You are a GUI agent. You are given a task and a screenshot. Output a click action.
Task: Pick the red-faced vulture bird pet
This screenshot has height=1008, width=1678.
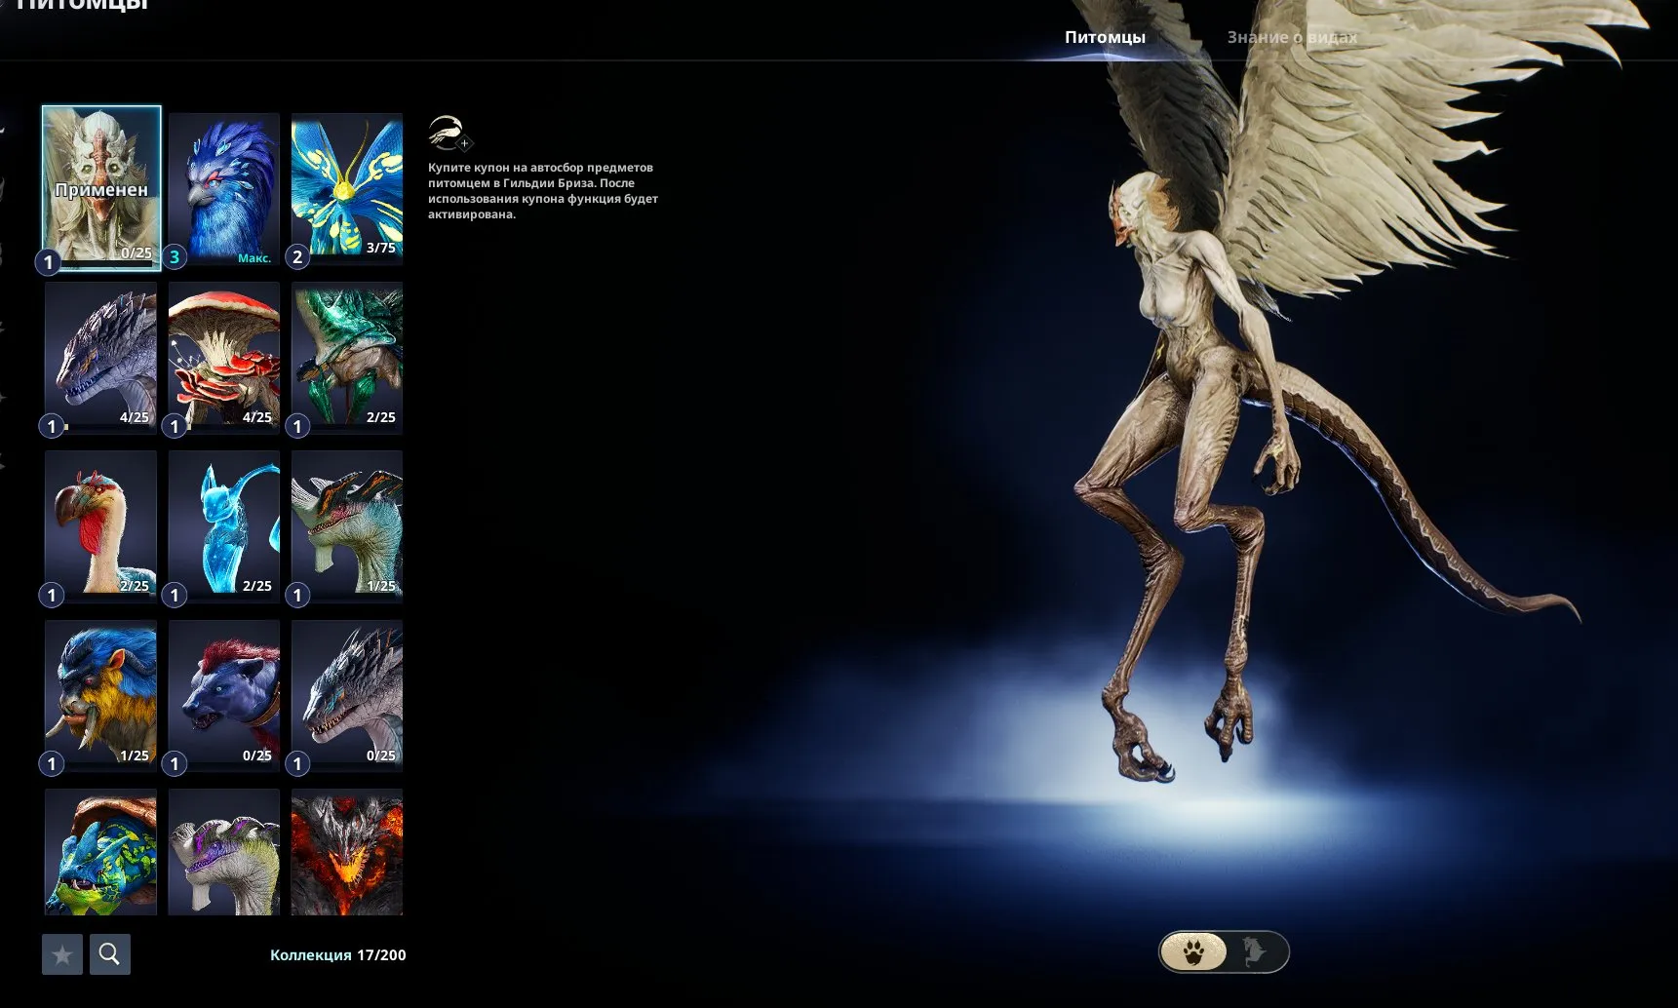(101, 526)
